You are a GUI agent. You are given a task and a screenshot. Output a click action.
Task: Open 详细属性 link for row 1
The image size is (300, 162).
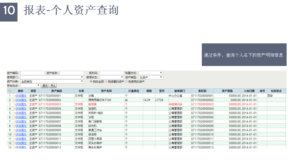pos(21,96)
